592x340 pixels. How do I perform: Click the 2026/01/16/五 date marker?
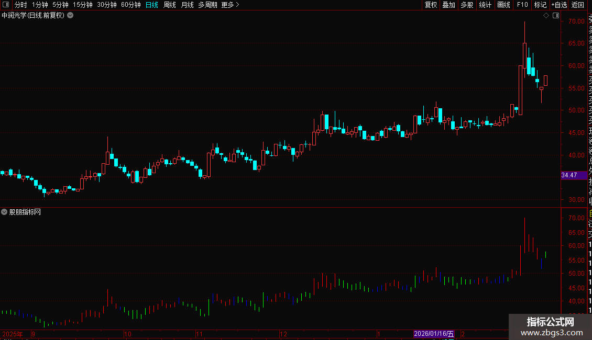(x=434, y=334)
